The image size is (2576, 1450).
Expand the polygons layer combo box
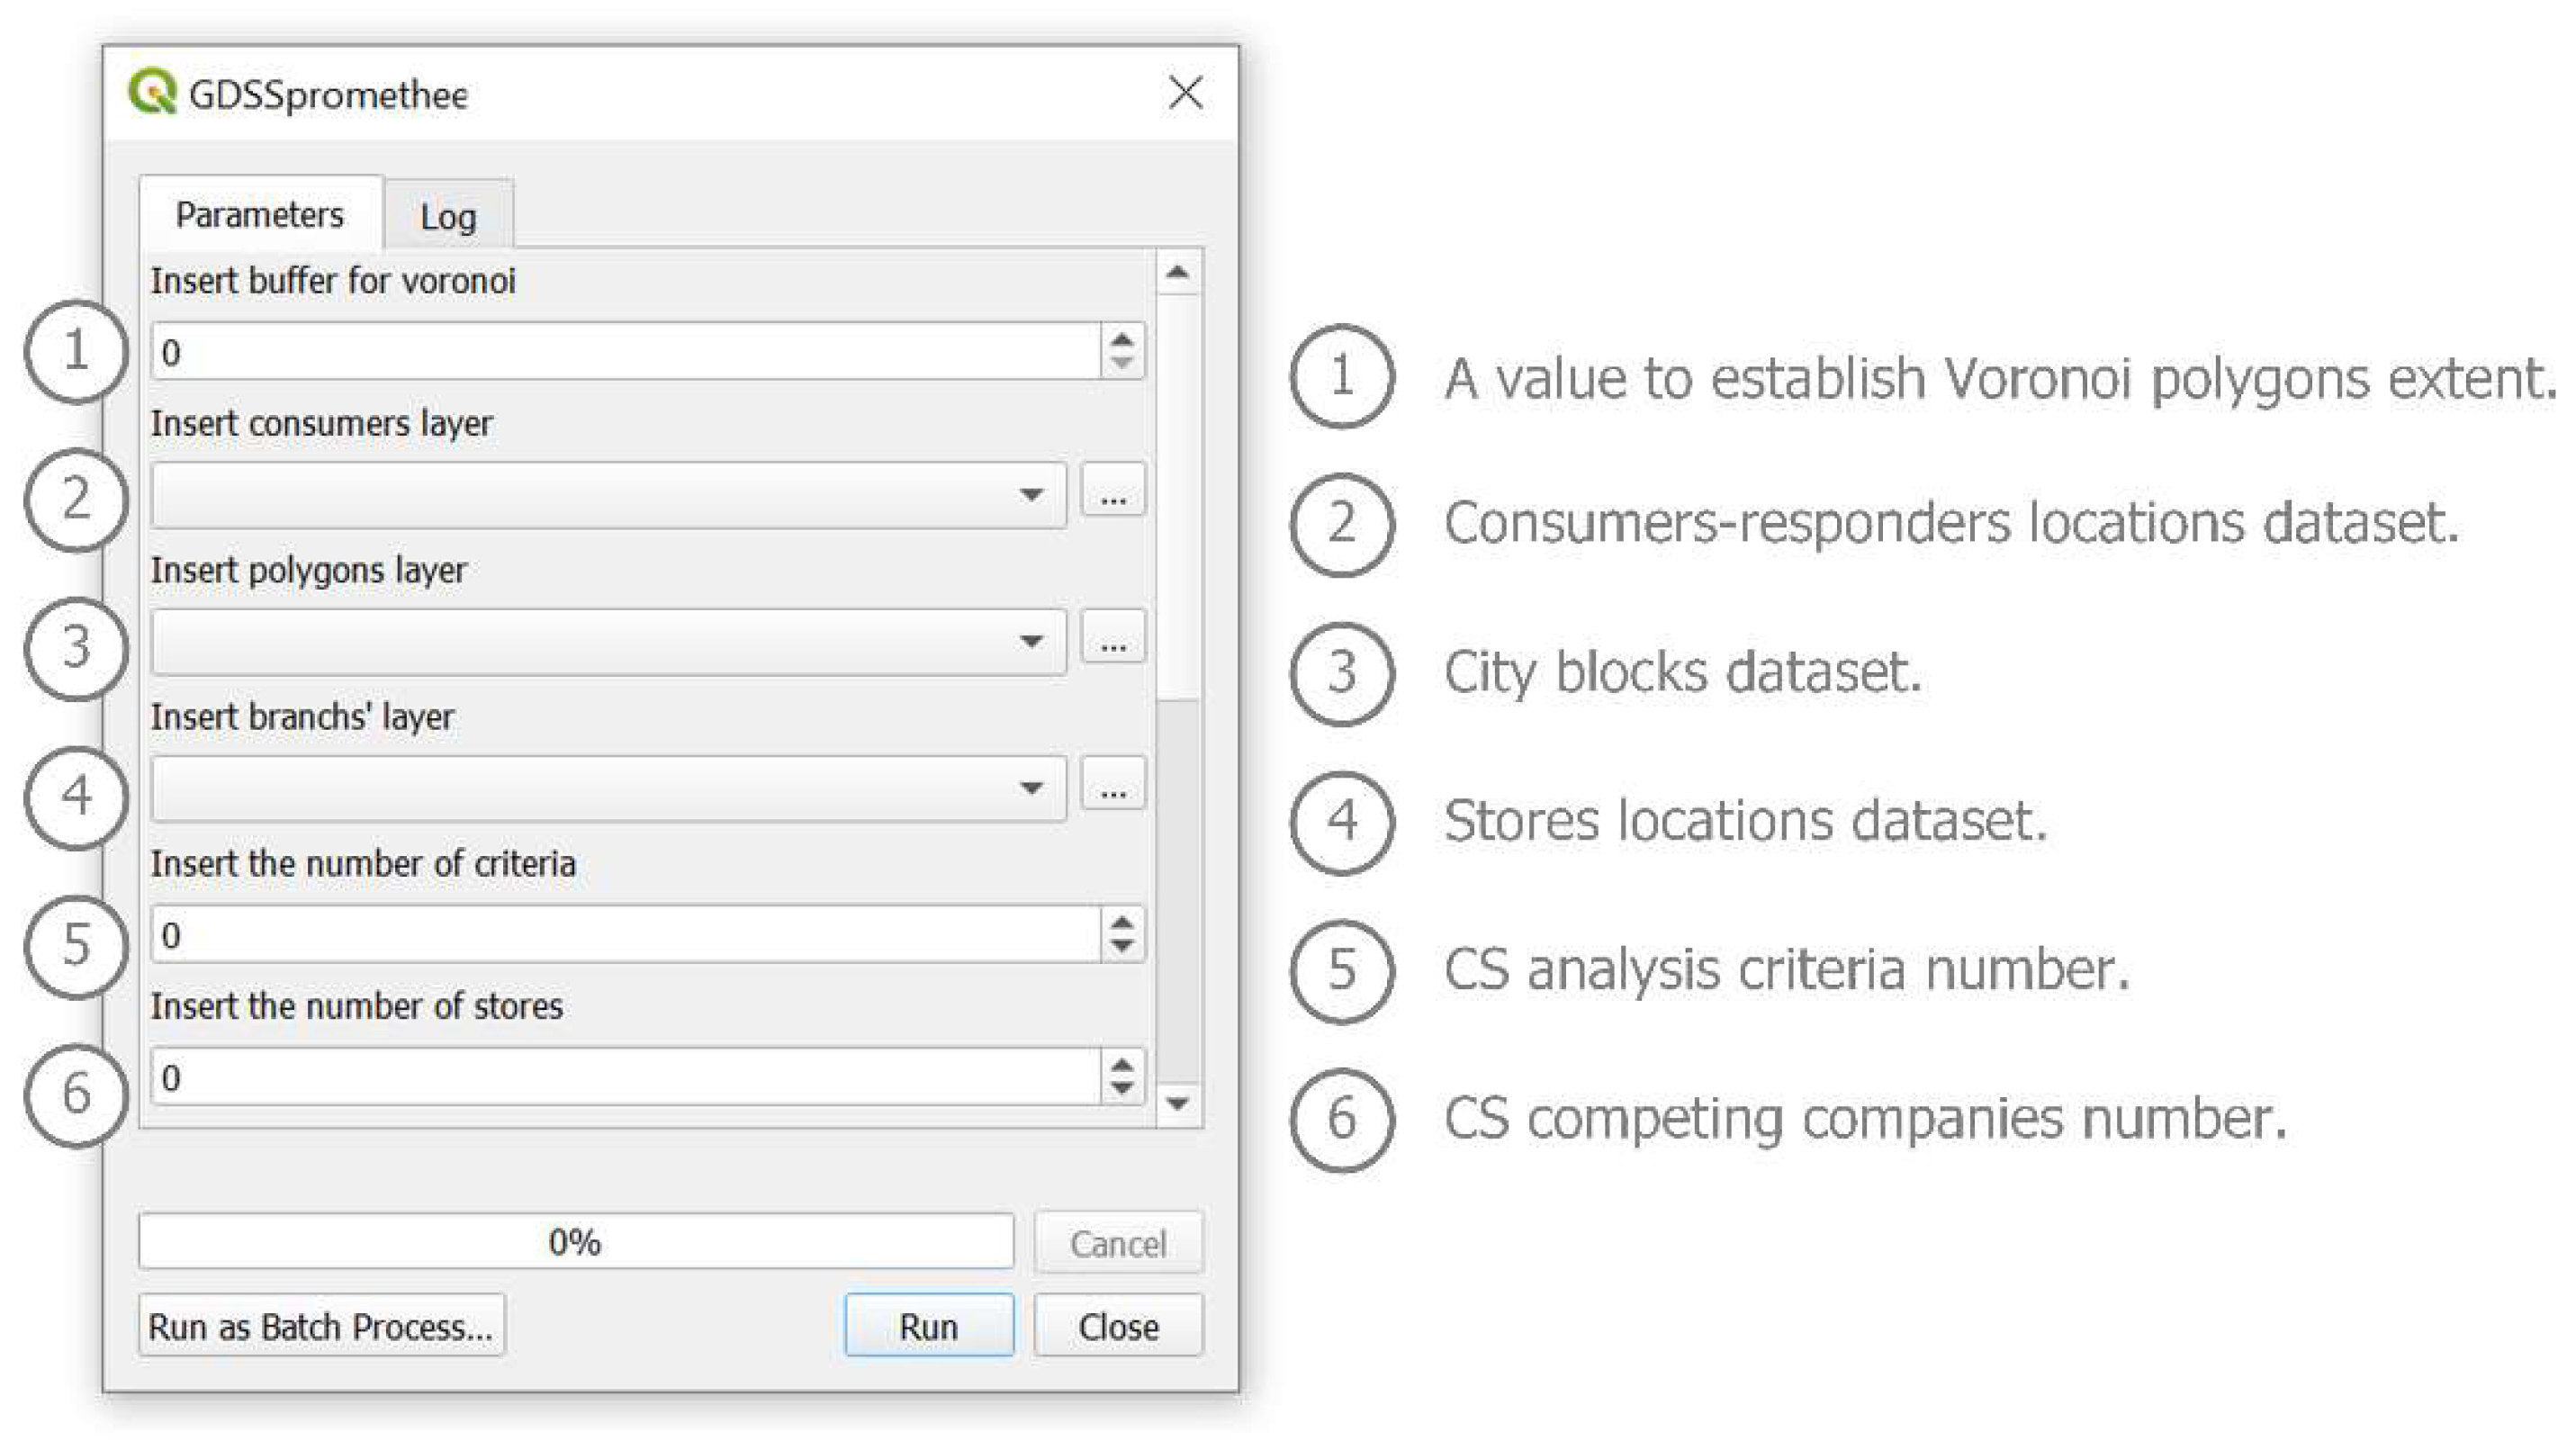click(608, 641)
